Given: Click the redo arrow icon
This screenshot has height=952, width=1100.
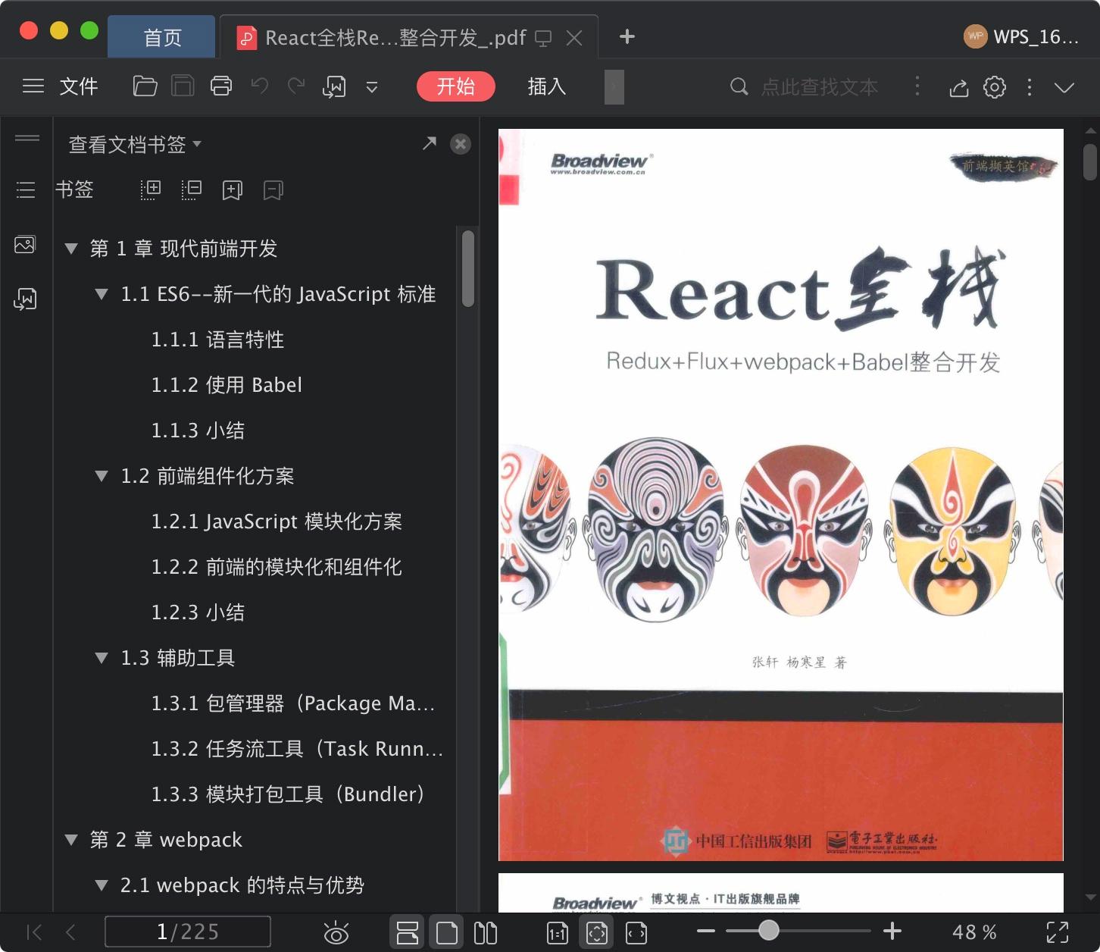Looking at the screenshot, I should pyautogui.click(x=296, y=86).
